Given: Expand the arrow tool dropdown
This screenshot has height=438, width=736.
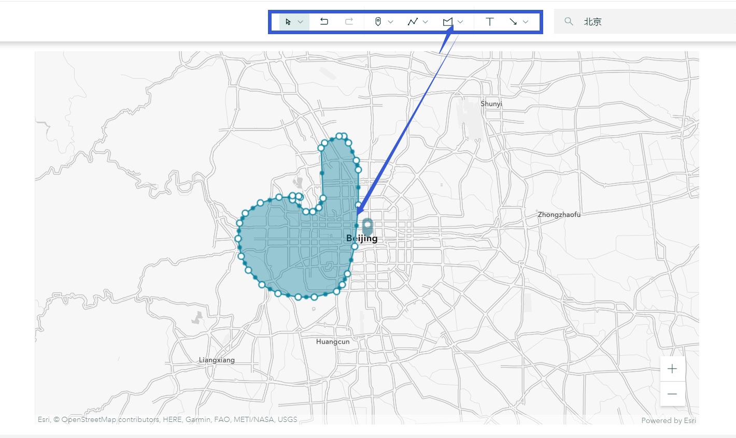Looking at the screenshot, I should [526, 21].
